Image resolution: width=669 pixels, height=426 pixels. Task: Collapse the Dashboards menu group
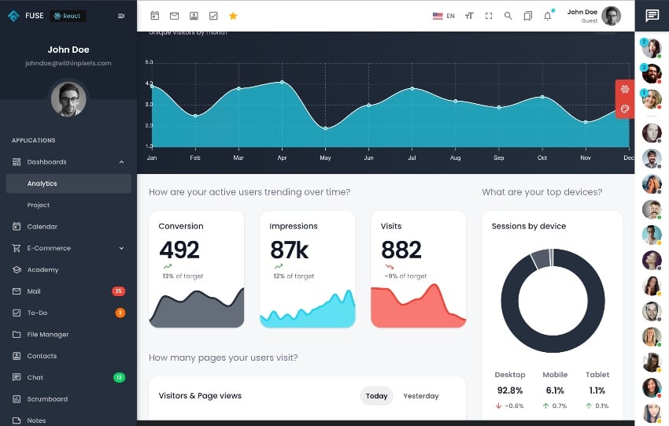coord(121,162)
